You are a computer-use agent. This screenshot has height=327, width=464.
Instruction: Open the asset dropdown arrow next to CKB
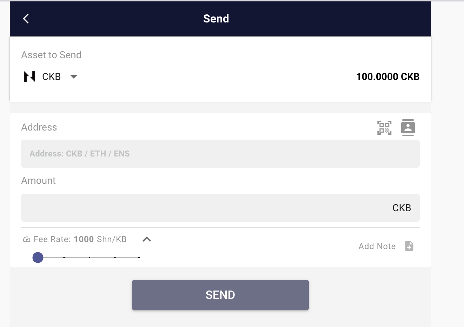click(74, 76)
